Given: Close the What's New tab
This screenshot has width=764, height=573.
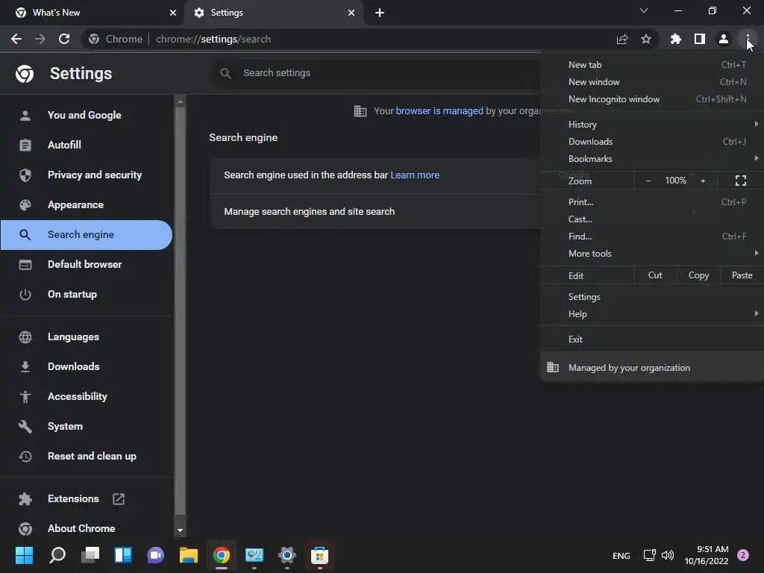Looking at the screenshot, I should tap(172, 13).
